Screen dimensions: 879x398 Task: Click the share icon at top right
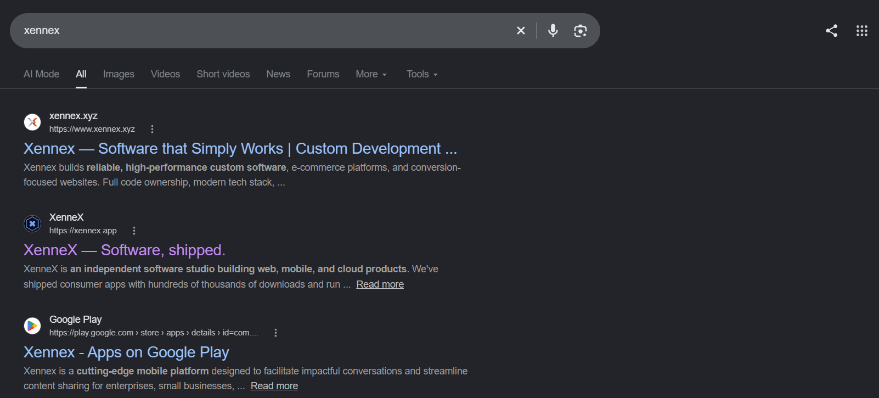click(832, 31)
